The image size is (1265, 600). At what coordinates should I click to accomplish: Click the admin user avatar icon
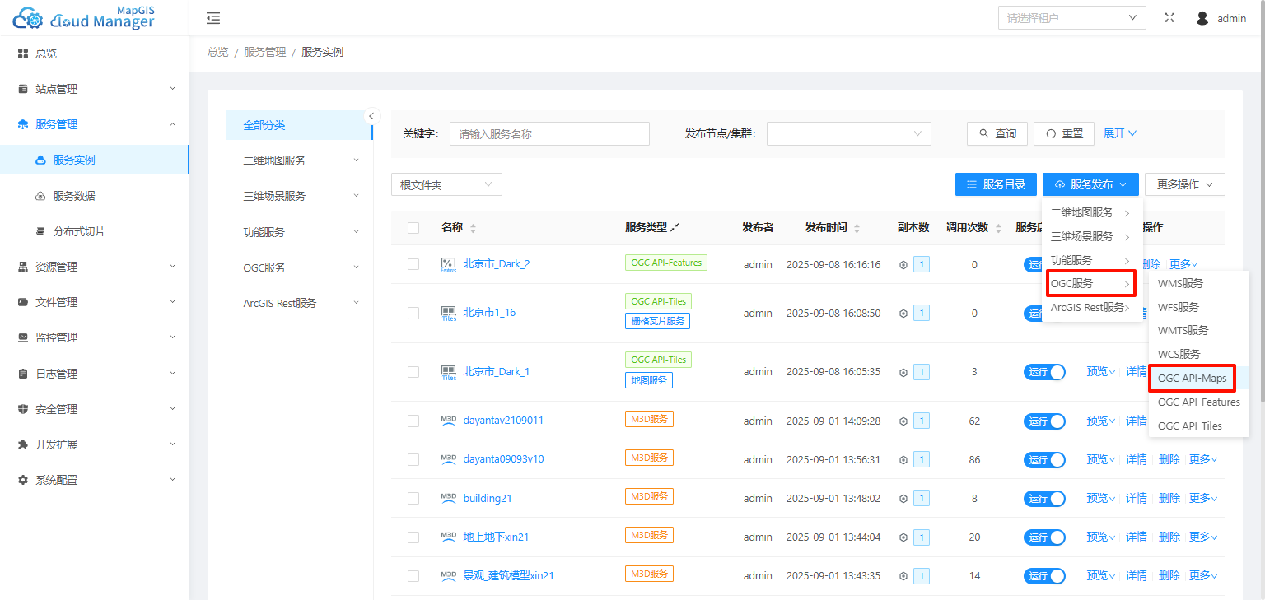click(x=1202, y=18)
